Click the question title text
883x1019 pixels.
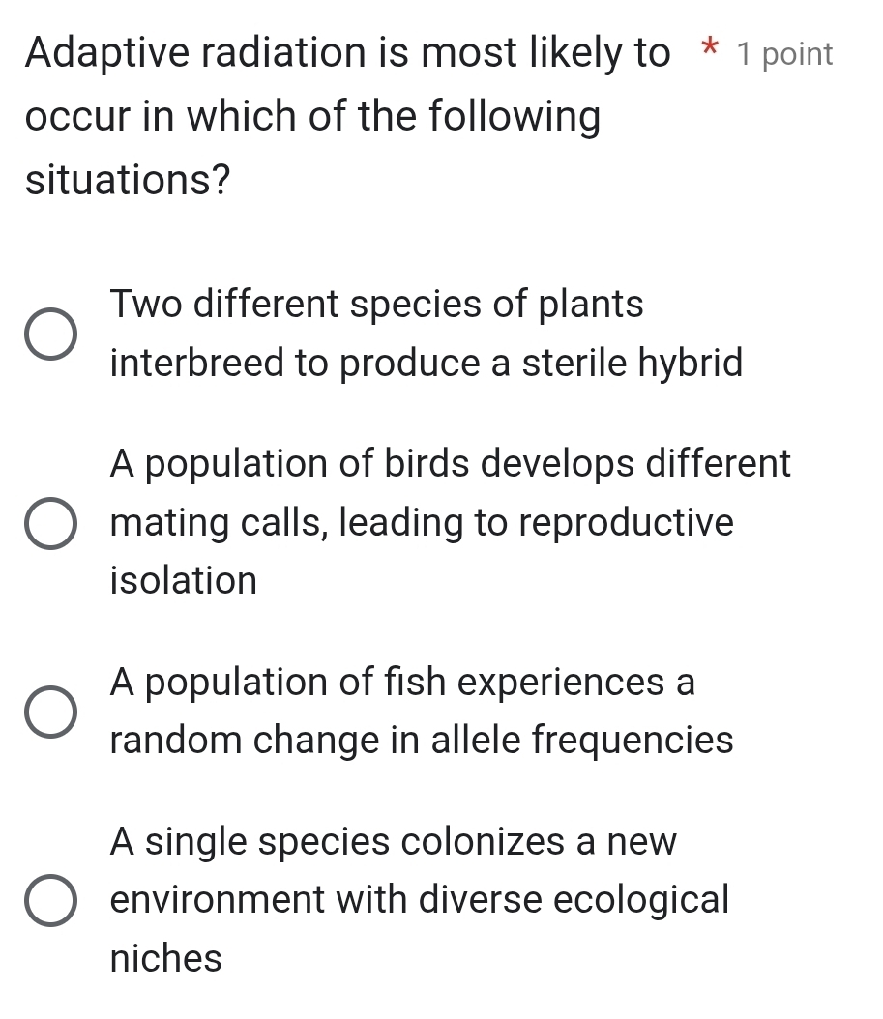pyautogui.click(x=319, y=116)
